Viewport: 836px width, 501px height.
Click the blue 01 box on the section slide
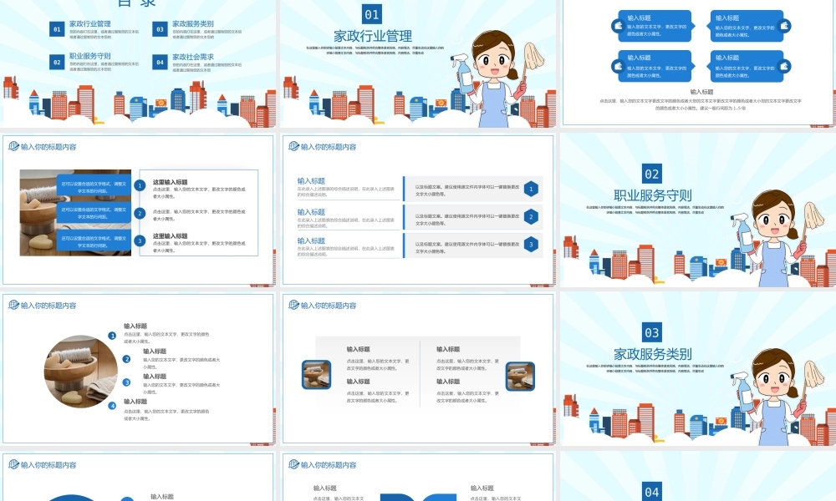tap(372, 14)
